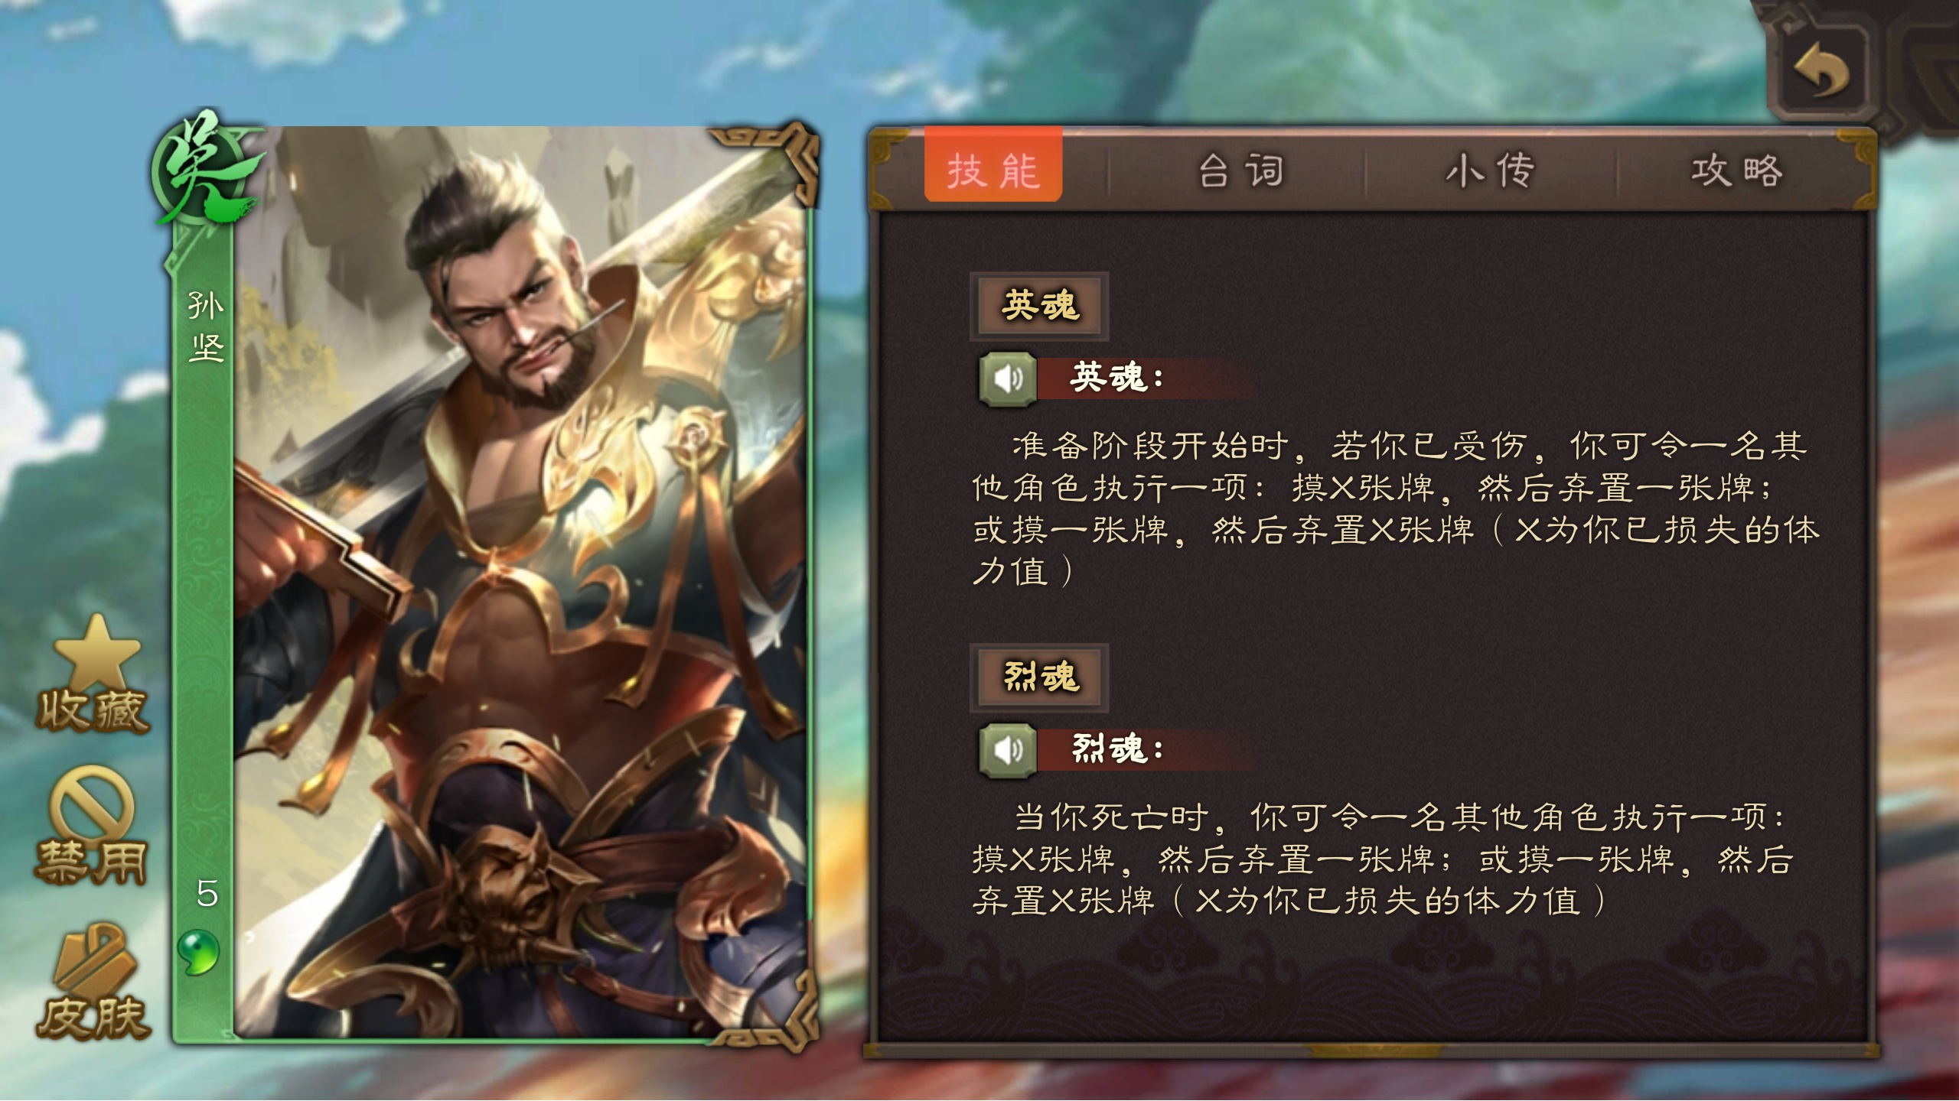Click the 烈魂 skill name button
This screenshot has height=1101, width=1959.
(1039, 677)
